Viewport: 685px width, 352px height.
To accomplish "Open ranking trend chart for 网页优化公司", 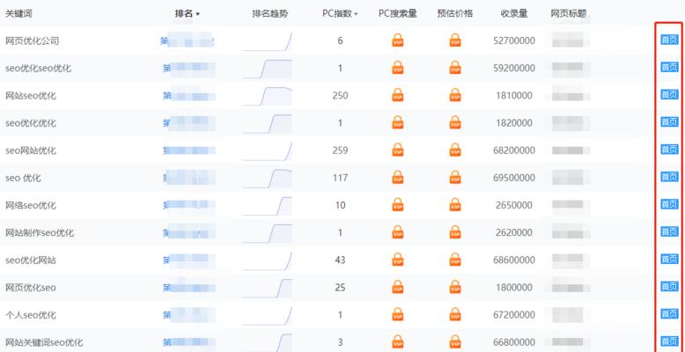I will 268,41.
